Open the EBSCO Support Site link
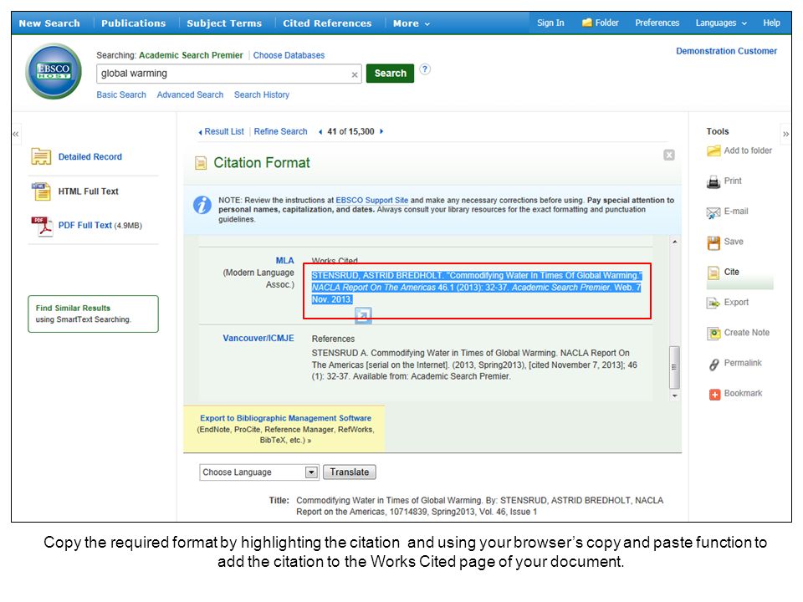Image resolution: width=803 pixels, height=602 pixels. coord(371,200)
